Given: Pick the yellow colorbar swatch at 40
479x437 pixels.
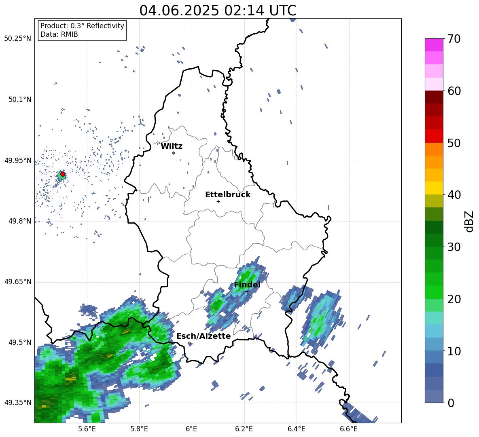Looking at the screenshot, I should (434, 188).
